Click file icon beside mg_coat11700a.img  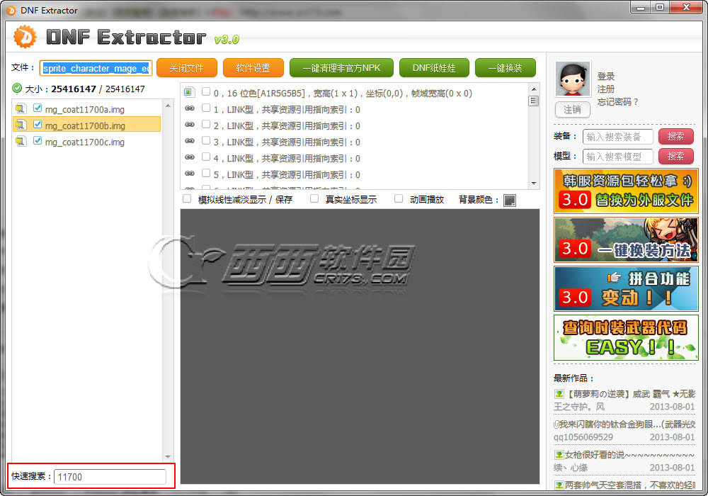pyautogui.click(x=21, y=108)
